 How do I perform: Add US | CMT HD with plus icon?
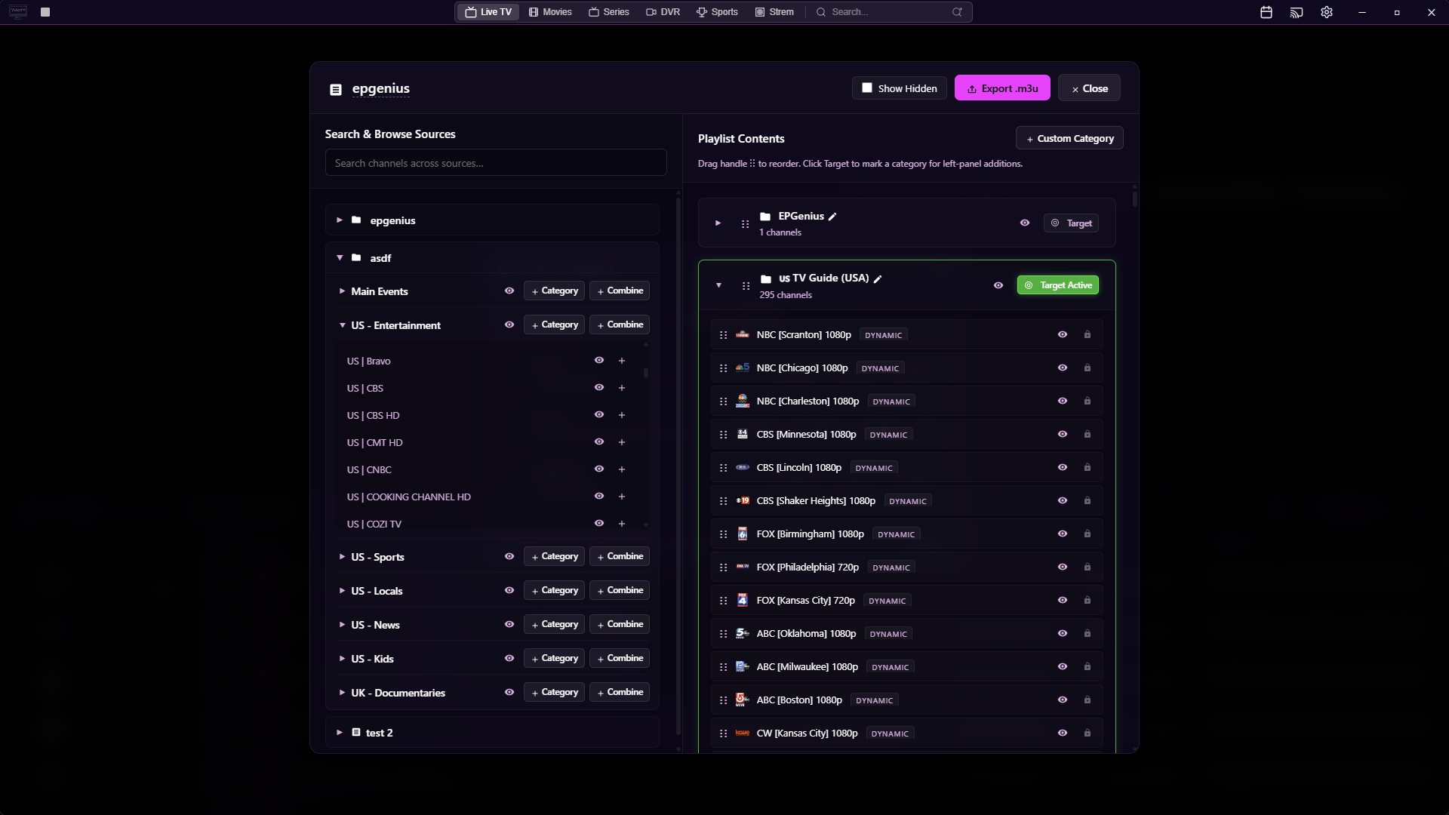622,442
